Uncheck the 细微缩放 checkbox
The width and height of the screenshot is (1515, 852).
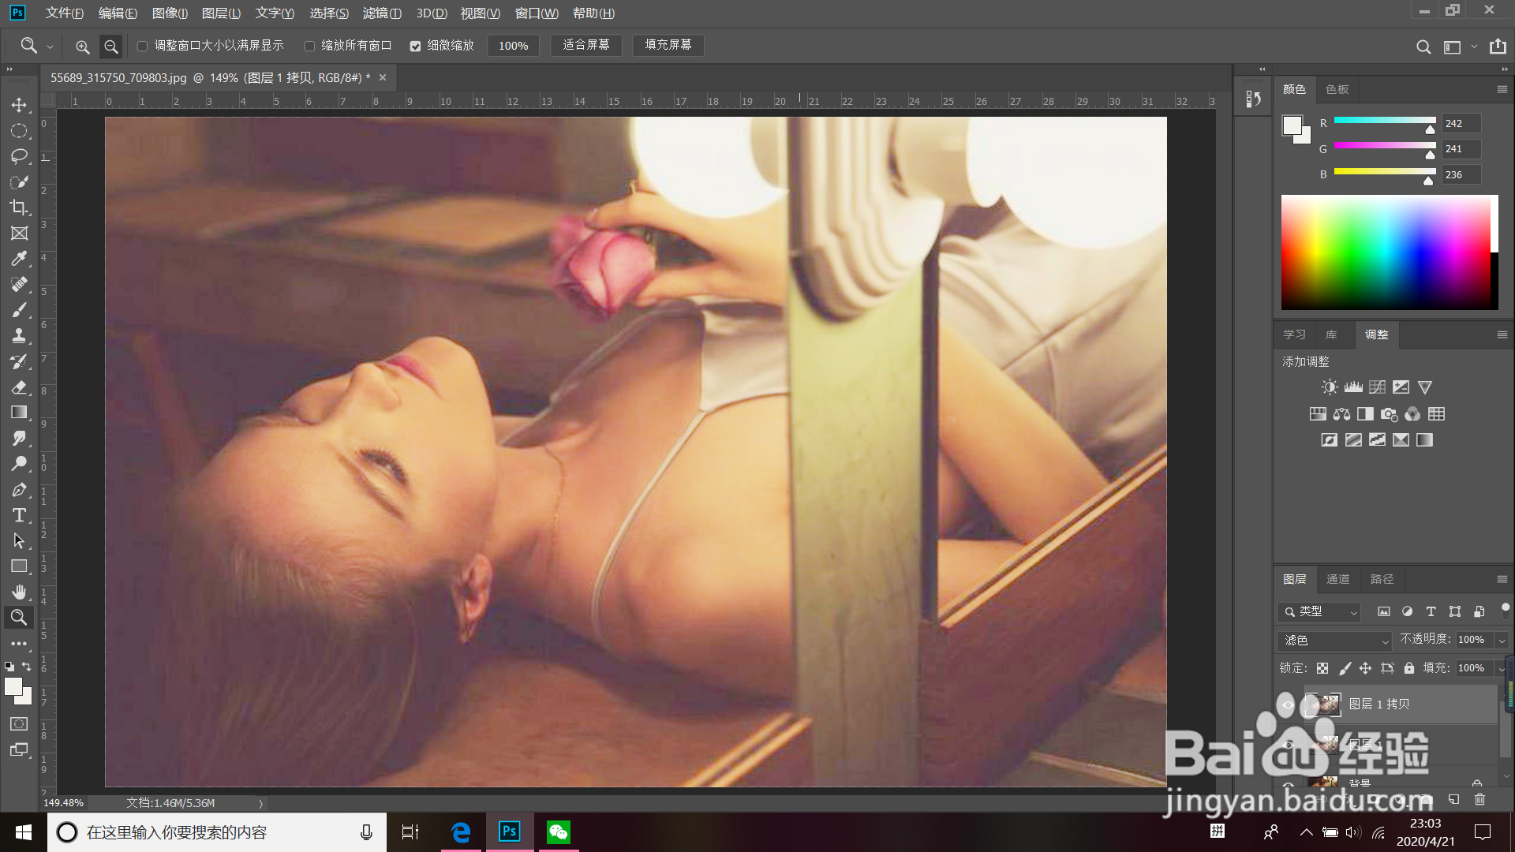(415, 47)
